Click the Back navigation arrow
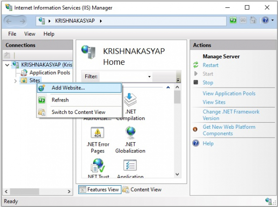 coord(8,21)
